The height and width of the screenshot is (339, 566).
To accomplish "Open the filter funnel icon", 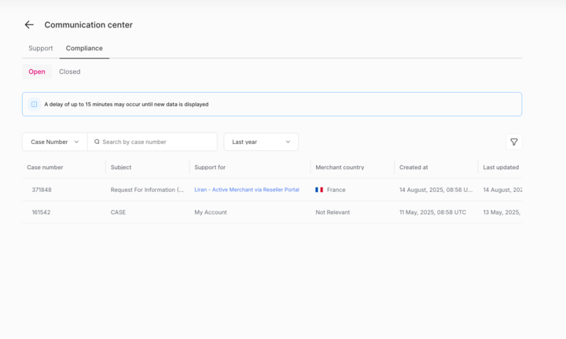I will 514,142.
